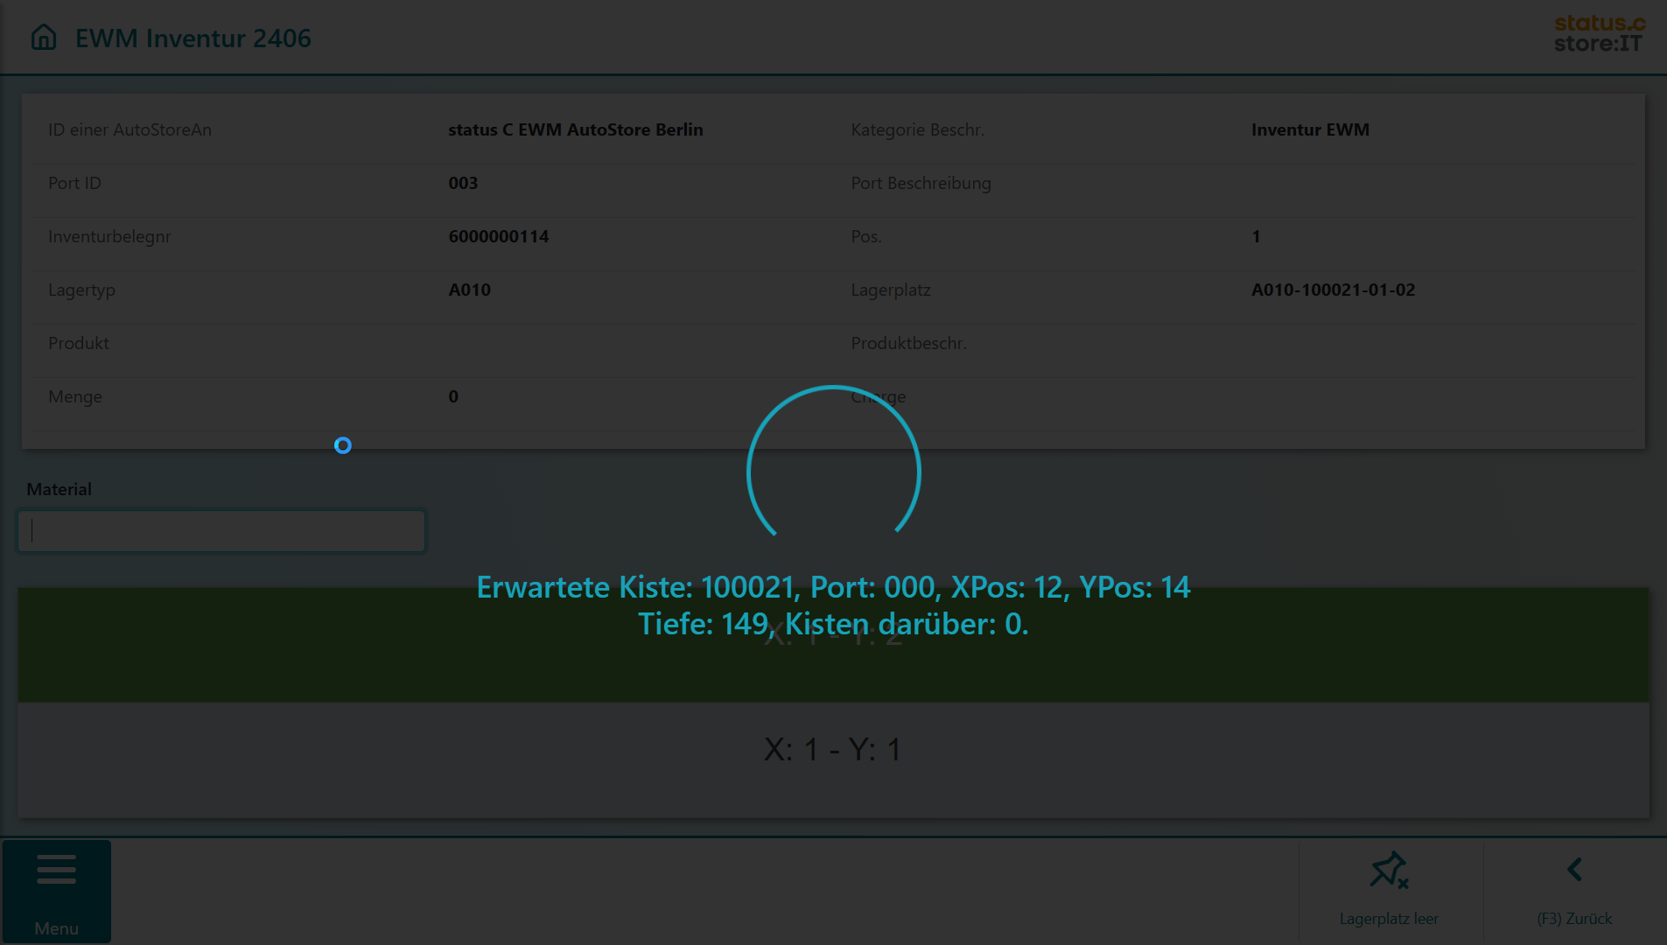This screenshot has height=945, width=1667.
Task: Click the Lagerplatz leer pin icon
Action: pyautogui.click(x=1389, y=871)
